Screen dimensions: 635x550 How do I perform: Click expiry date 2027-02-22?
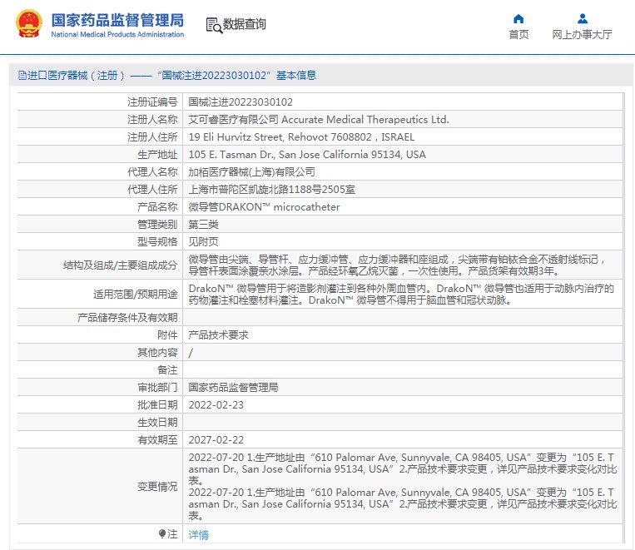216,440
